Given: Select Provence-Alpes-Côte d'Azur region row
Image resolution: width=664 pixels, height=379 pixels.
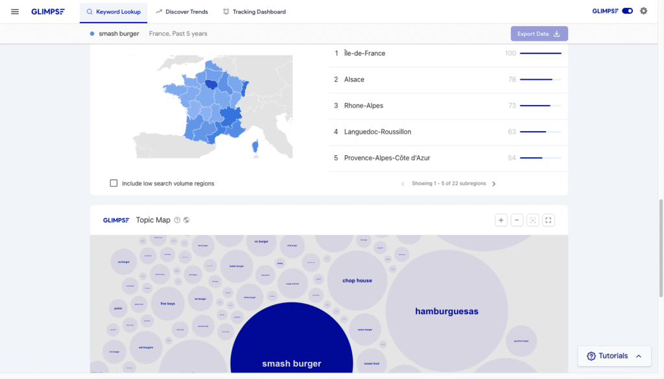Looking at the screenshot, I should (448, 158).
